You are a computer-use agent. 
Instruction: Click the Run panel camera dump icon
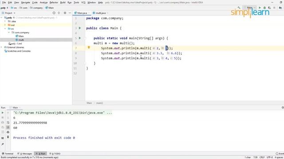pos(3,122)
